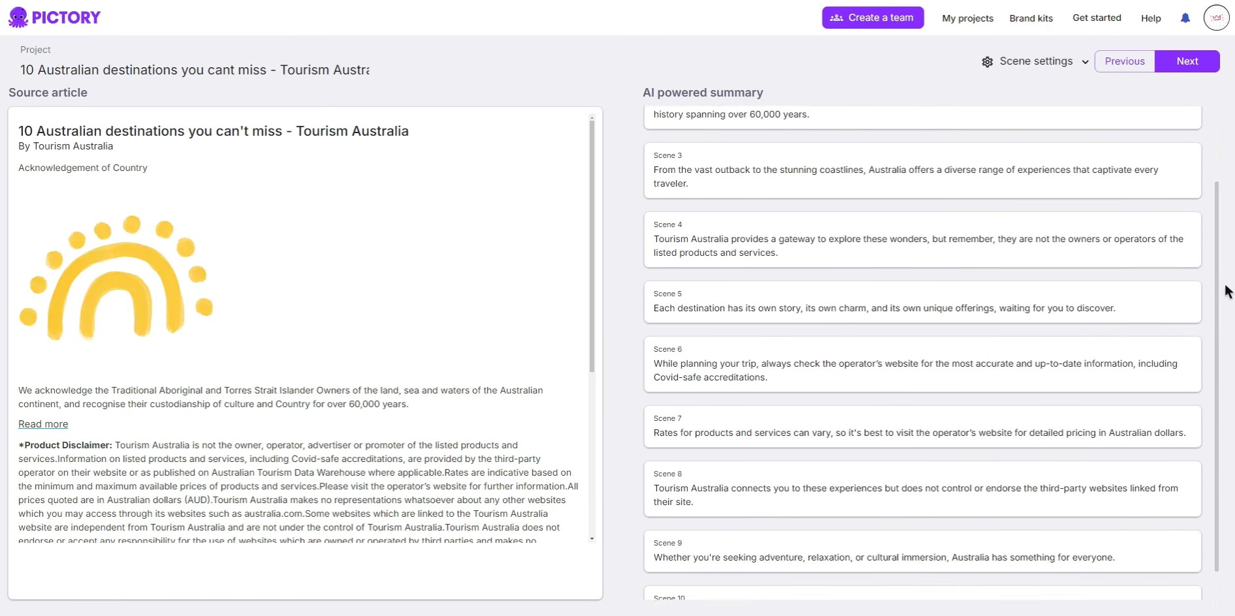This screenshot has width=1235, height=616.
Task: Expand the Scene settings dropdown chevron
Action: click(x=1085, y=62)
